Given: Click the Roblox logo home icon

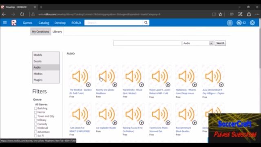Looking at the screenshot, I should pos(14,23).
